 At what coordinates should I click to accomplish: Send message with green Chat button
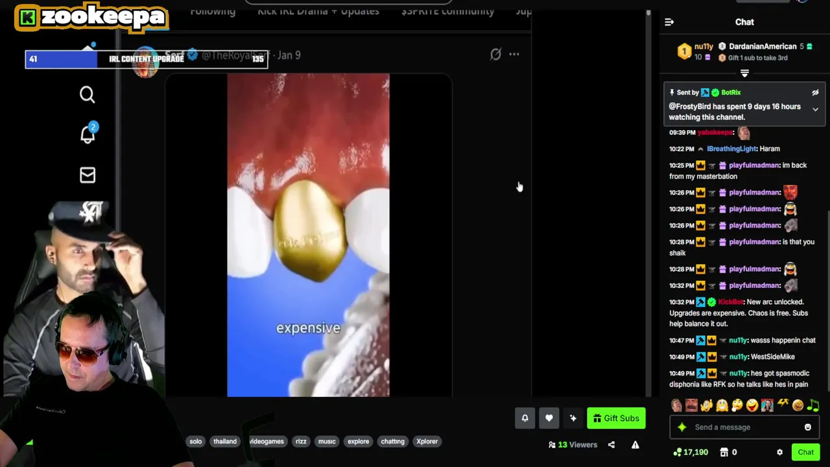pos(805,452)
